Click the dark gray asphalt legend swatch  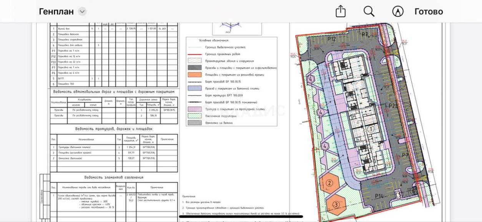point(194,68)
